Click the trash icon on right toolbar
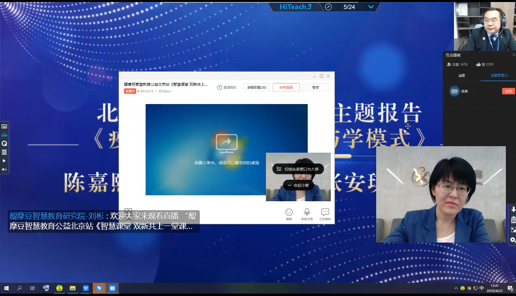 [513, 220]
